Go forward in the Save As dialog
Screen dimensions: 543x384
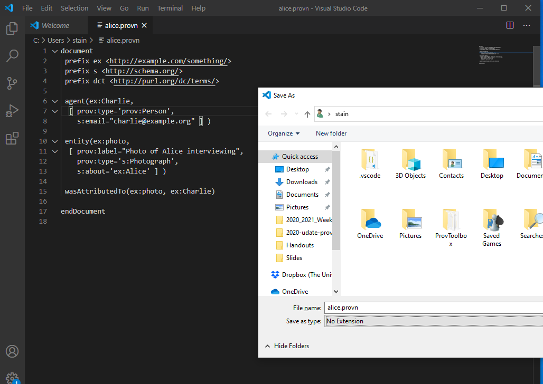[x=284, y=114]
